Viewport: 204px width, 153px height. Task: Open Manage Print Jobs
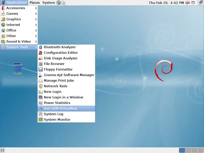coord(66,81)
